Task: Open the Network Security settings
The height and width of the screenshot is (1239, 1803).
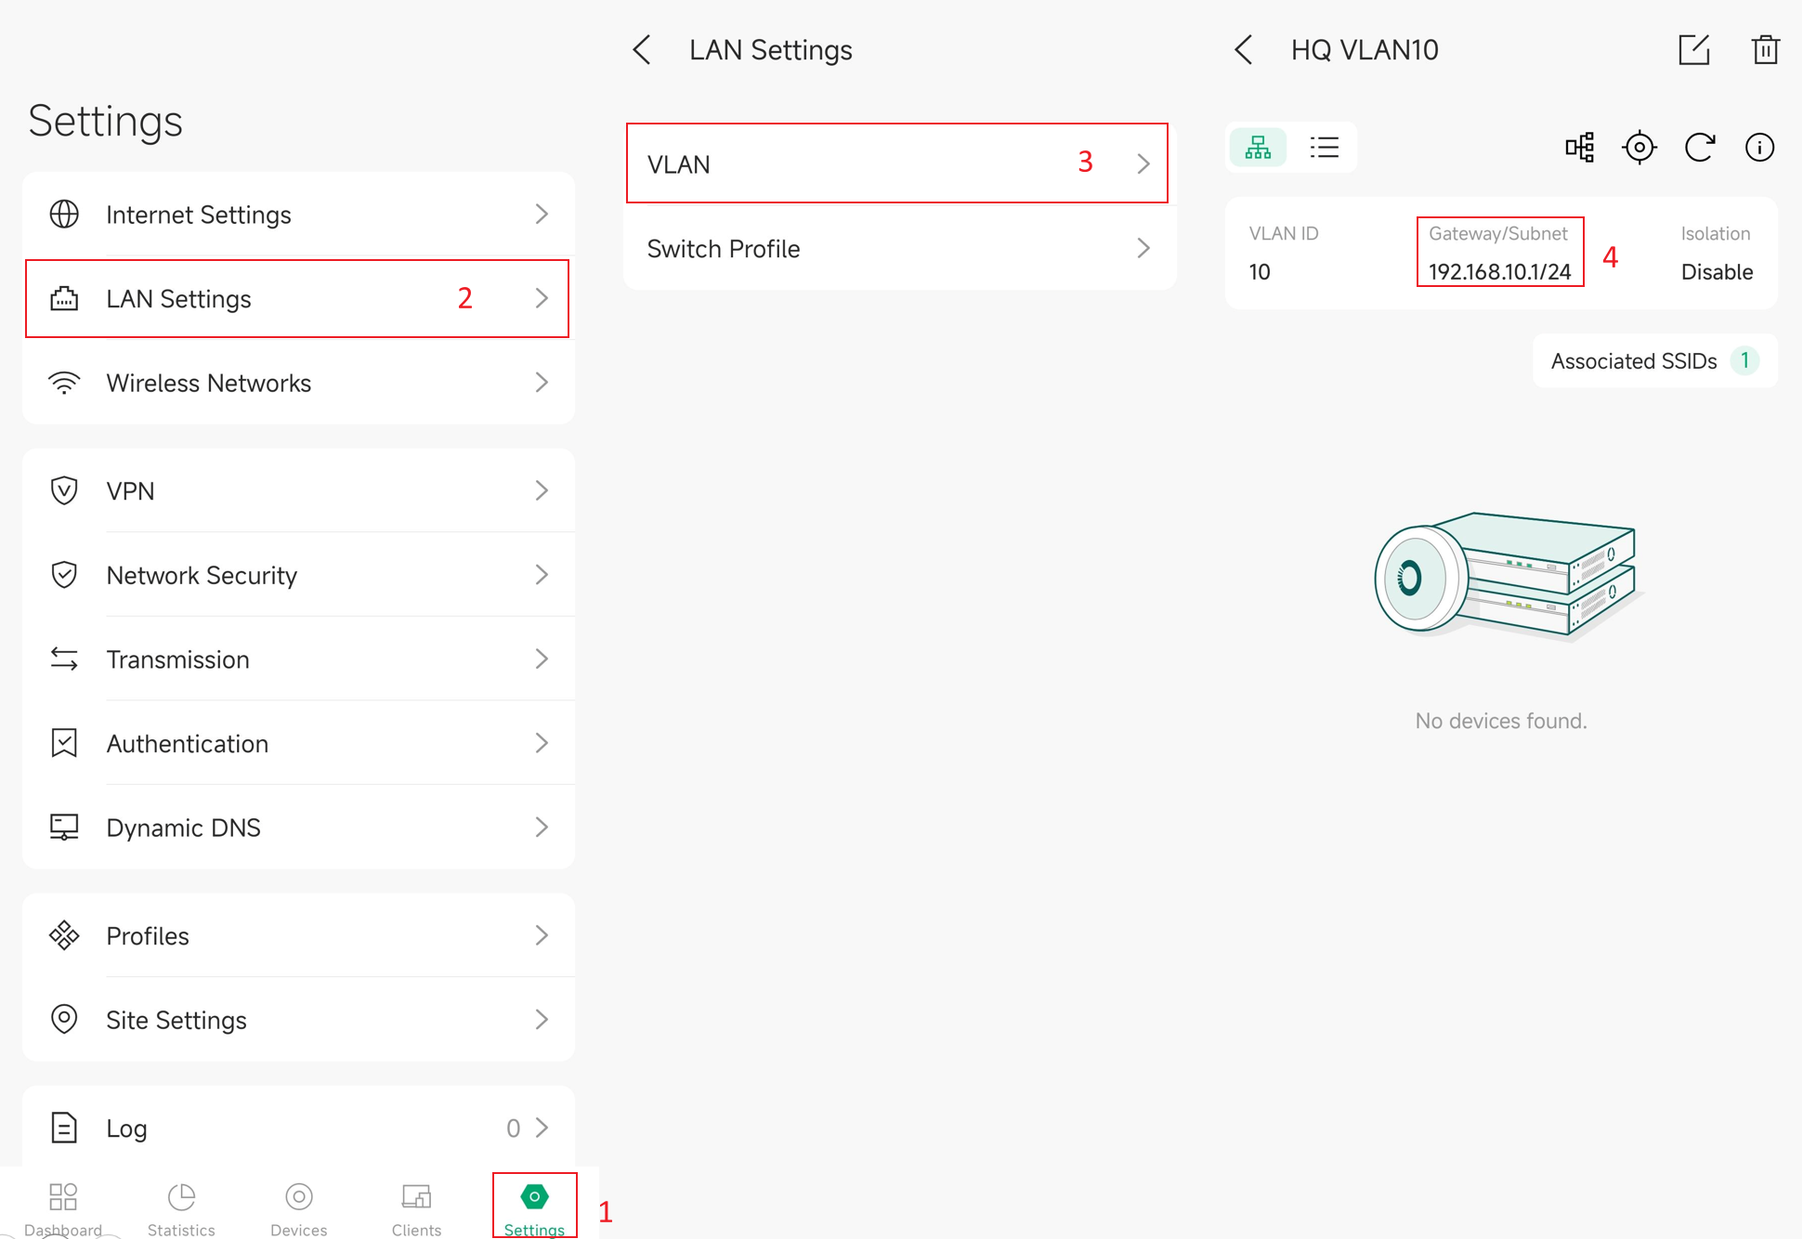Action: pyautogui.click(x=297, y=575)
